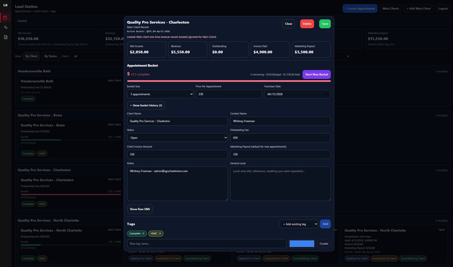This screenshot has width=453, height=267.
Task: Click the Net Income $10,250.00 summary
Action: [x=57, y=39]
